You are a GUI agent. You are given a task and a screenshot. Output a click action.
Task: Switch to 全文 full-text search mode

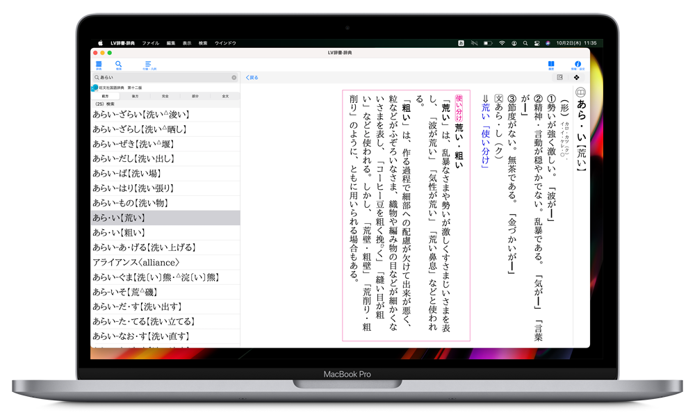[225, 96]
